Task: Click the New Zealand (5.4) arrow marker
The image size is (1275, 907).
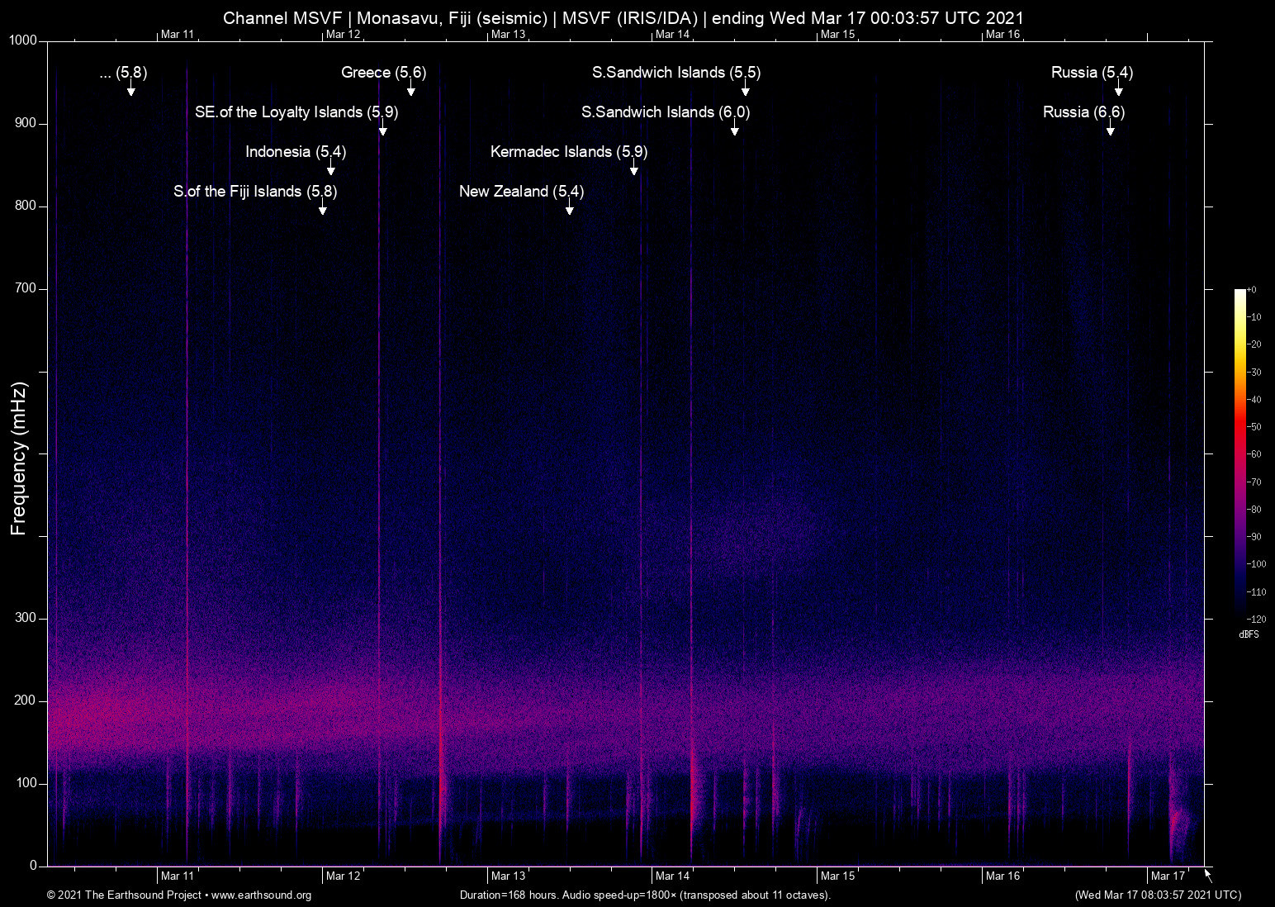Action: (x=568, y=210)
